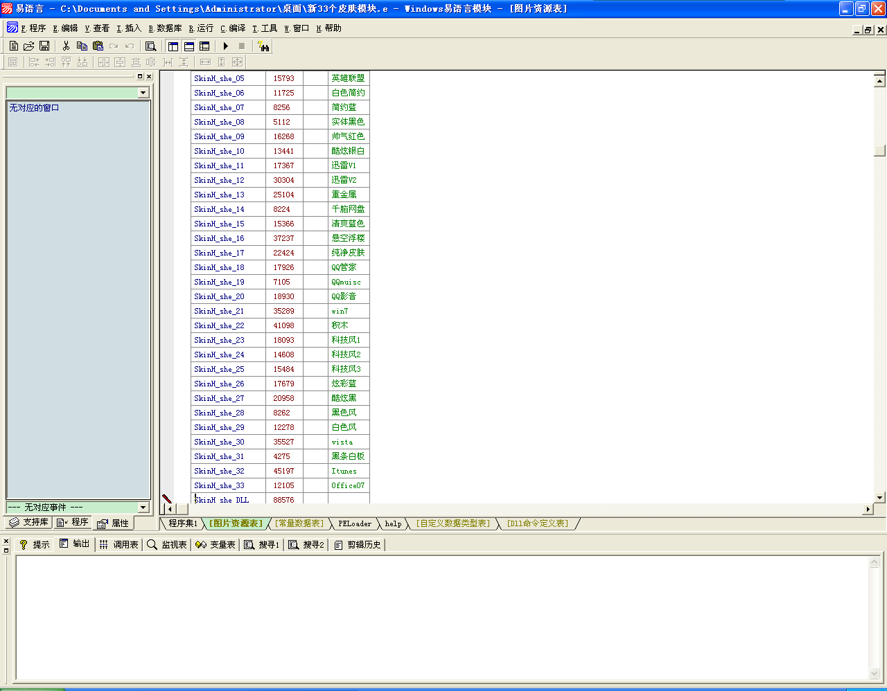Open the 监视表 tab

[167, 544]
